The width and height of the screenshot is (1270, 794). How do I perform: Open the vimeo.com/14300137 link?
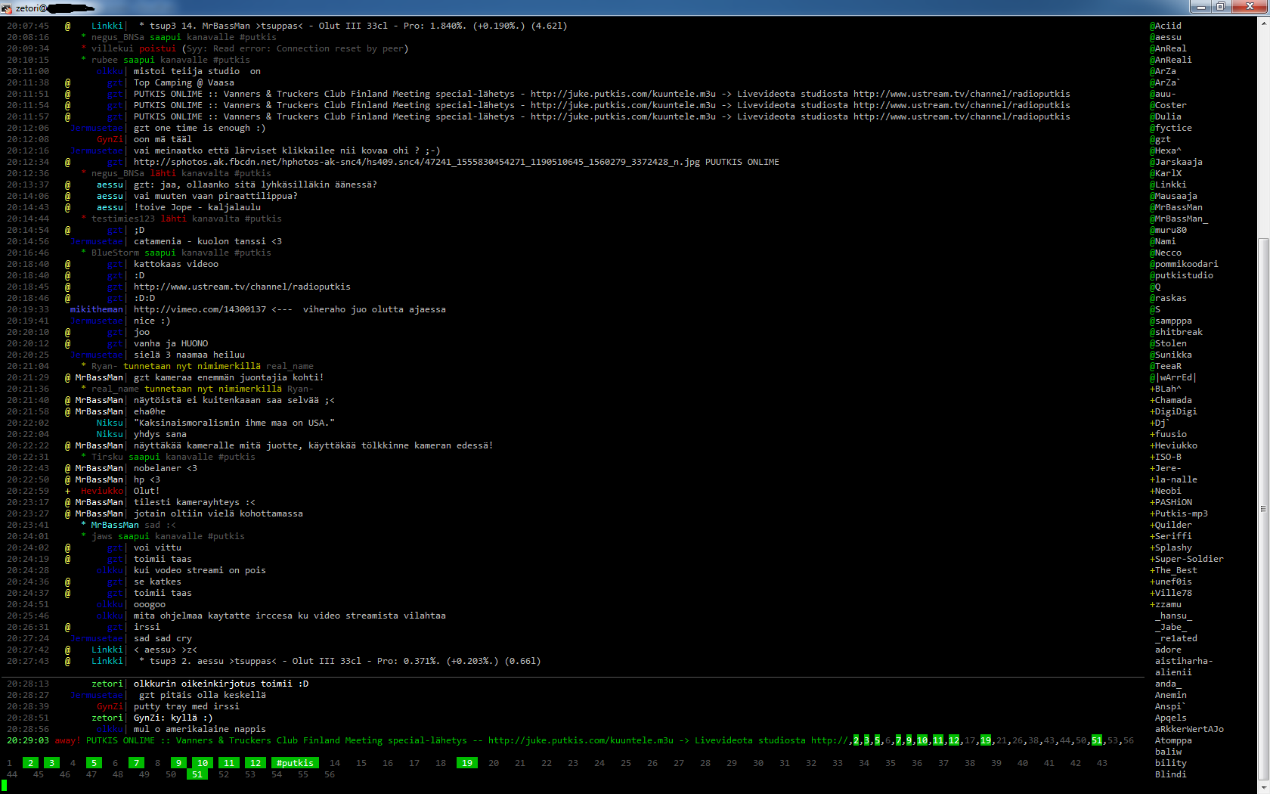[200, 309]
